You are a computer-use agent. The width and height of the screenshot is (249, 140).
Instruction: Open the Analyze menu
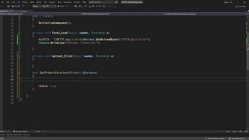click(x=52, y=2)
